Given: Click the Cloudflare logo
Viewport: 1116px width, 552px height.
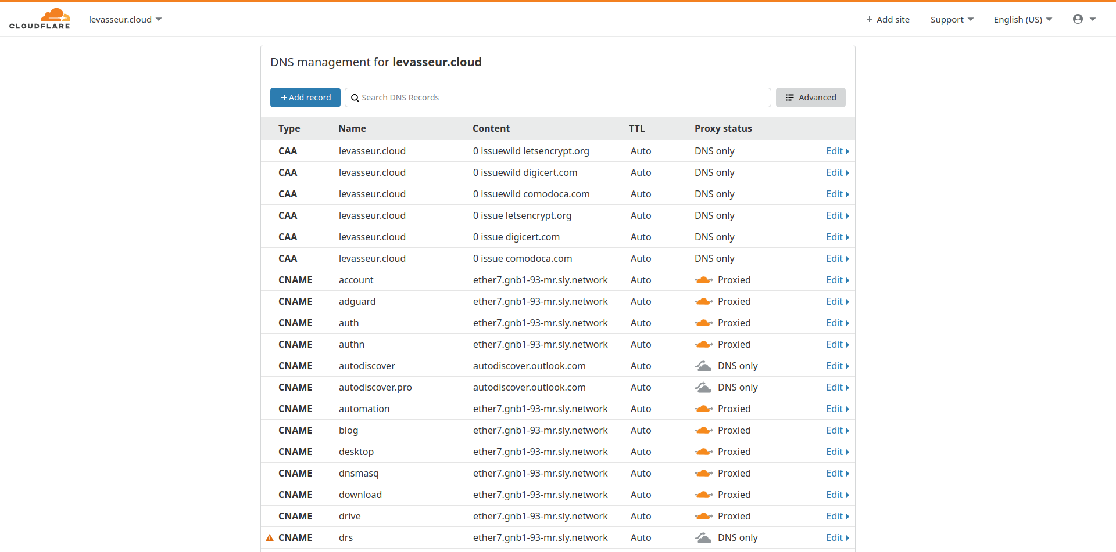Looking at the screenshot, I should coord(40,18).
